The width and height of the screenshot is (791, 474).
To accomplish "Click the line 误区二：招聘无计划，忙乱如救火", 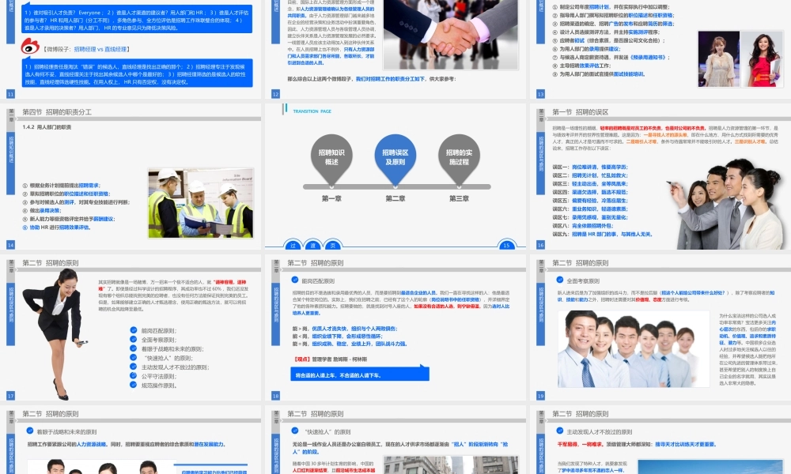I will (x=590, y=175).
